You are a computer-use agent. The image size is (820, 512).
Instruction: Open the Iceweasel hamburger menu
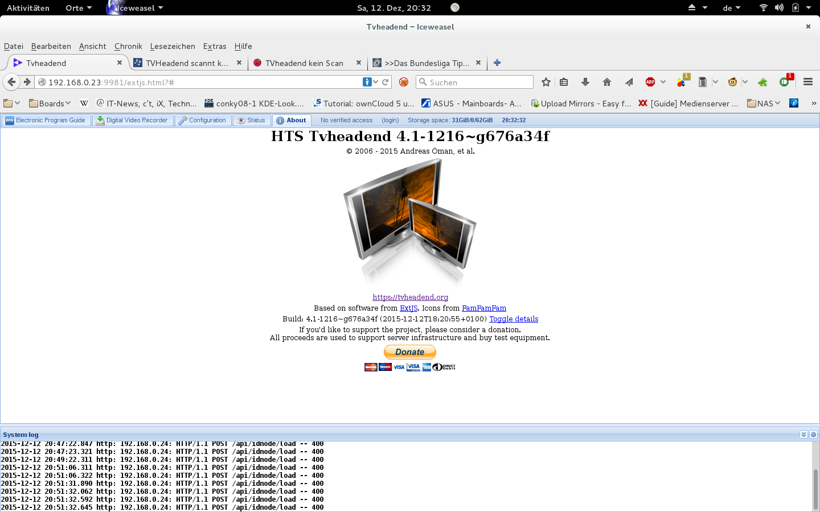click(808, 82)
